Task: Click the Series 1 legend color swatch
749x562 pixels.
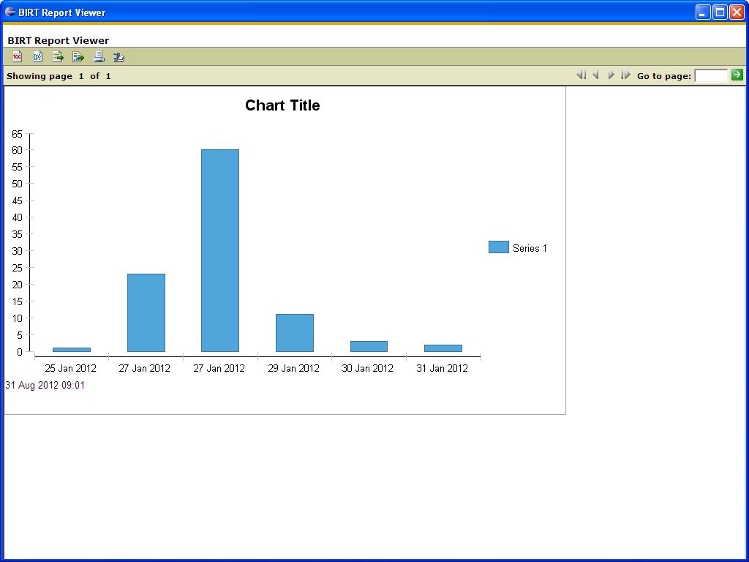Action: click(498, 247)
